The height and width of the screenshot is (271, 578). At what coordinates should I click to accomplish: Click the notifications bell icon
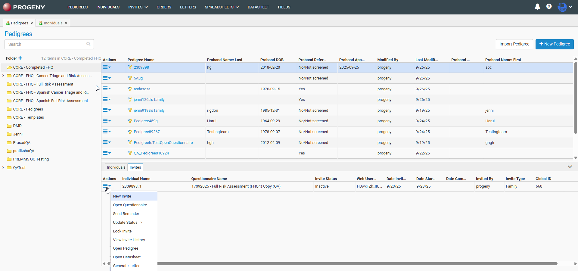pyautogui.click(x=537, y=7)
